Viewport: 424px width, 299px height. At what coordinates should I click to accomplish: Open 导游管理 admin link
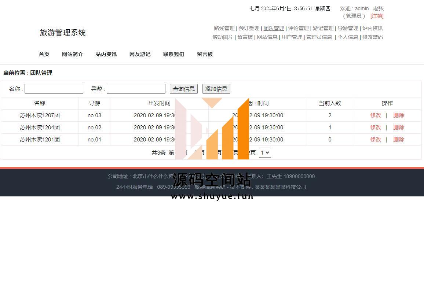pos(348,28)
